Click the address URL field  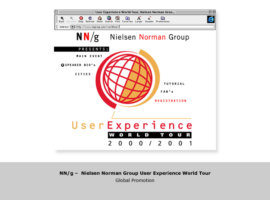(145, 27)
